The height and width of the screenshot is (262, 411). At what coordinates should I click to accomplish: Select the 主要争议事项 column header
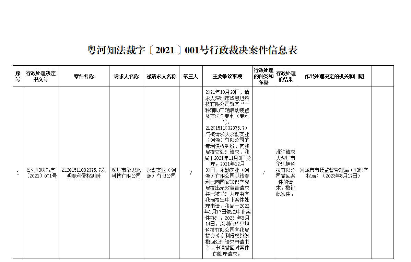[227, 76]
